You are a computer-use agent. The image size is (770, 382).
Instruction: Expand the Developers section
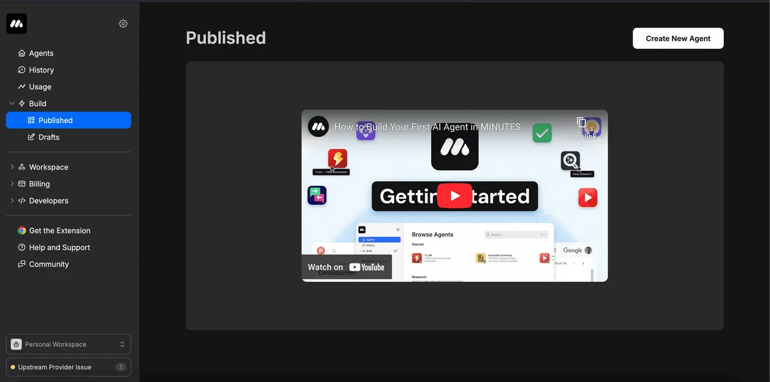(x=12, y=201)
